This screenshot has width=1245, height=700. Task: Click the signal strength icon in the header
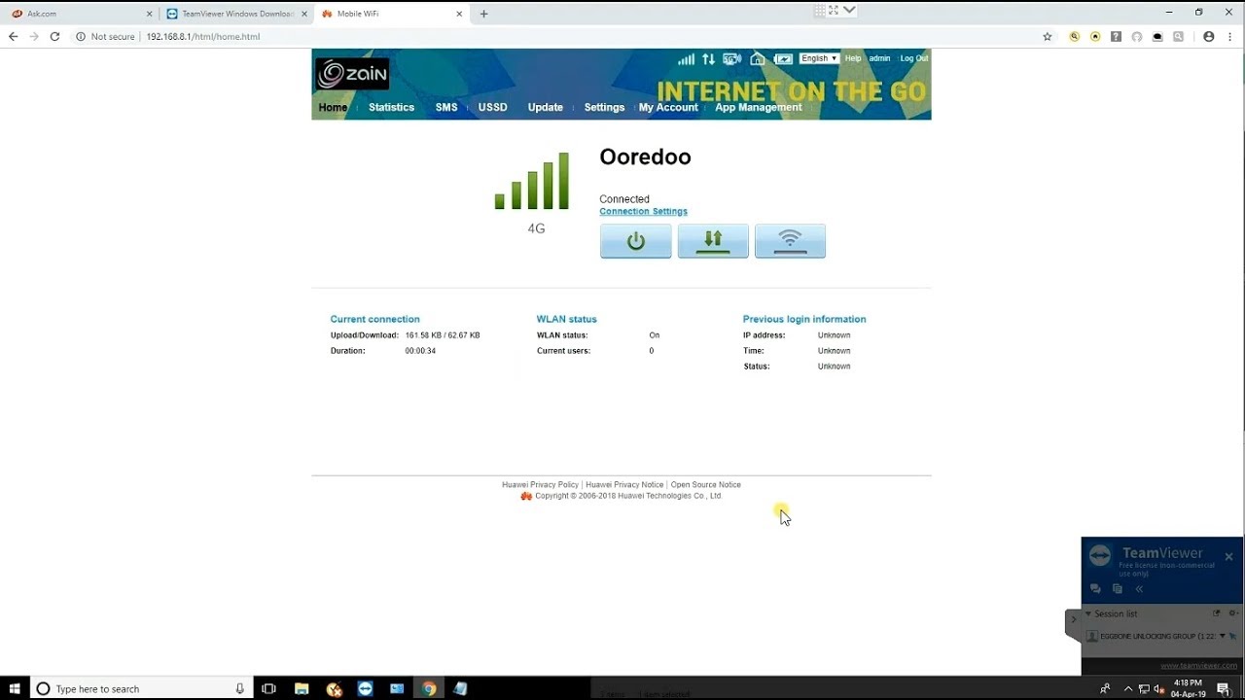click(x=686, y=59)
